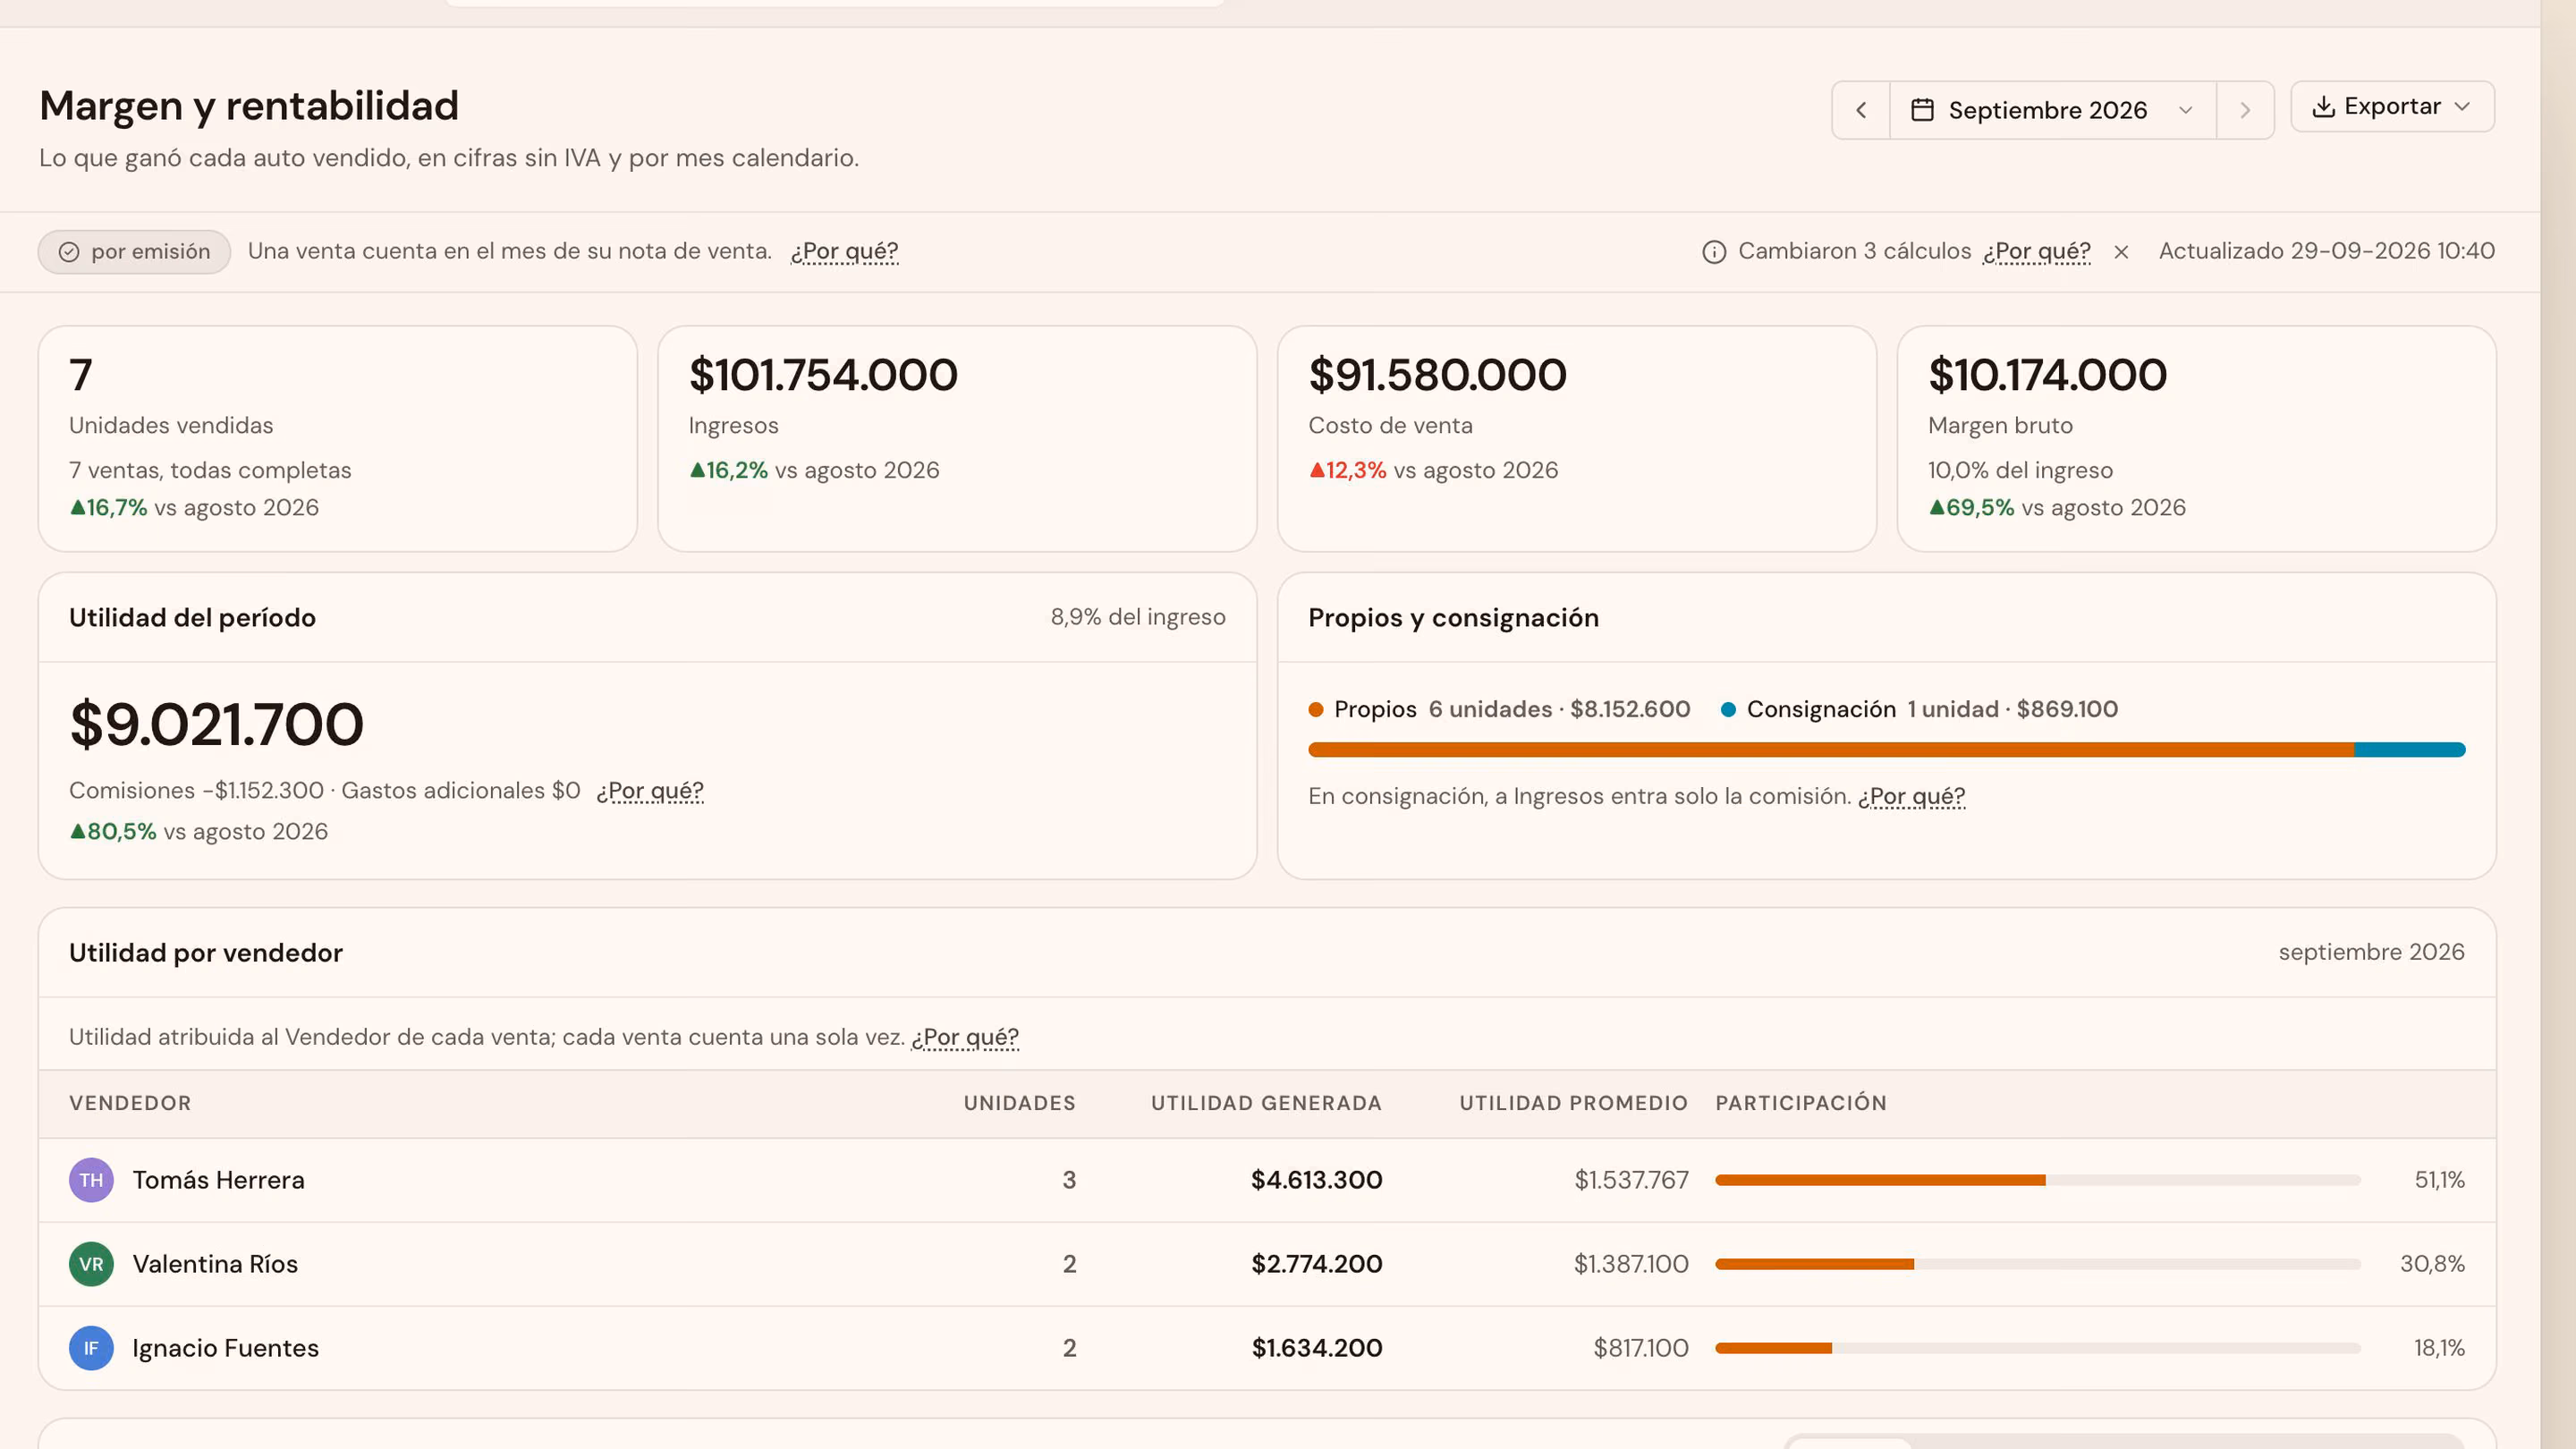This screenshot has height=1449, width=2576.
Task: Go to next month arrow
Action: coord(2245,110)
